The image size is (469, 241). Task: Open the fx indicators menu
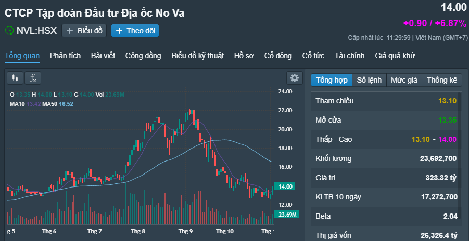tap(33, 78)
